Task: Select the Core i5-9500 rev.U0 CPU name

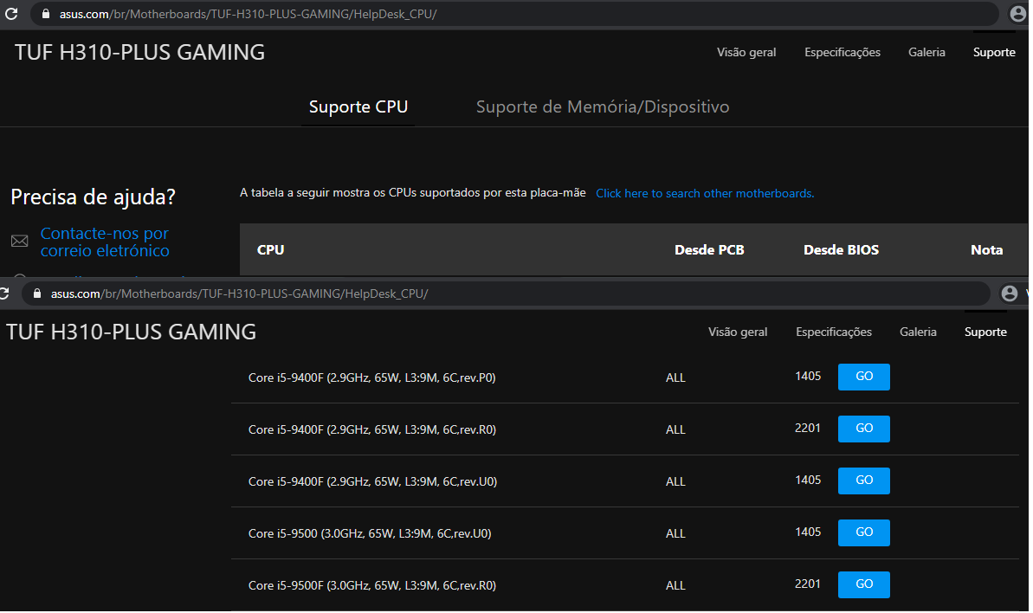Action: click(x=370, y=533)
